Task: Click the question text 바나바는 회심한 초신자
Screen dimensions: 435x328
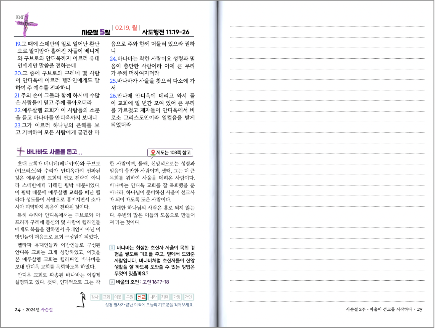Action: [x=154, y=260]
